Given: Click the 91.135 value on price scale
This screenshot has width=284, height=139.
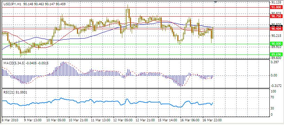Looking at the screenshot, I should click(276, 2).
